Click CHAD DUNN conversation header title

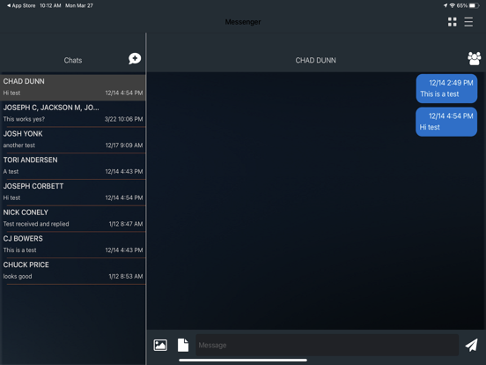(315, 60)
